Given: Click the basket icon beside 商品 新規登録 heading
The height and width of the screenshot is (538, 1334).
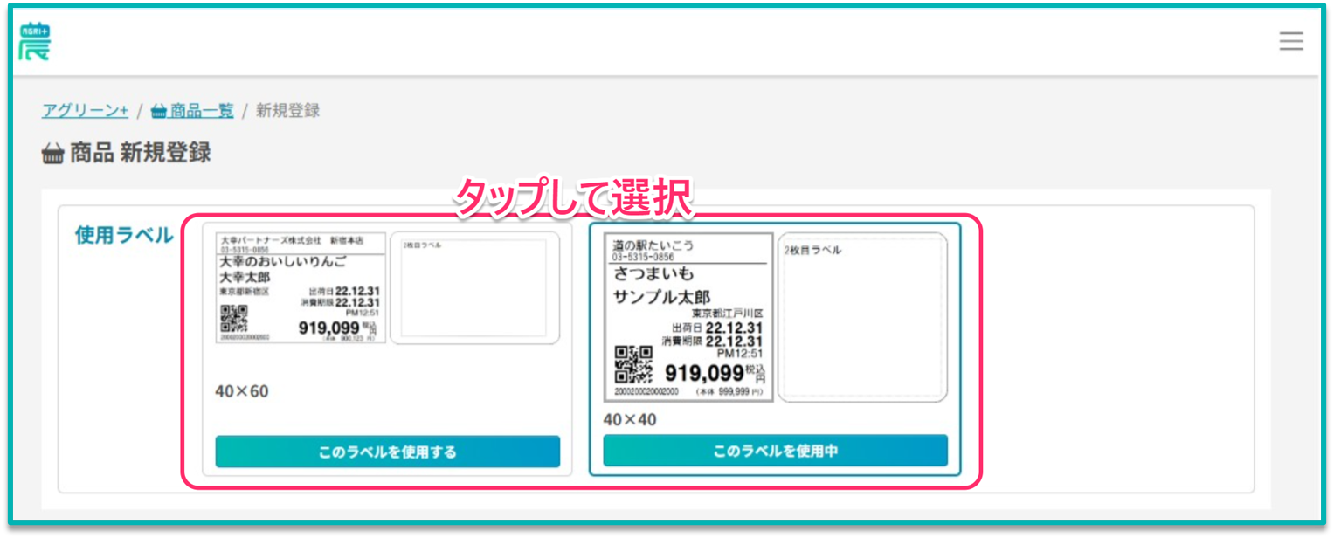Looking at the screenshot, I should click(x=52, y=154).
